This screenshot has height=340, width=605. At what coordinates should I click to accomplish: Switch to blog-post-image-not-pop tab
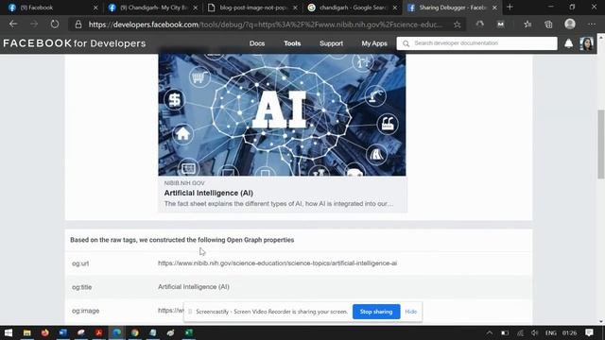click(x=252, y=8)
